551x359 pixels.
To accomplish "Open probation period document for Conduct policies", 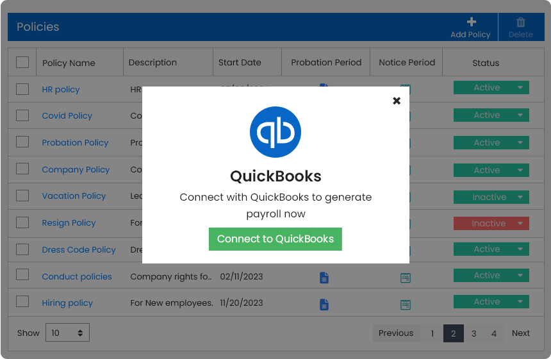I will click(x=324, y=278).
